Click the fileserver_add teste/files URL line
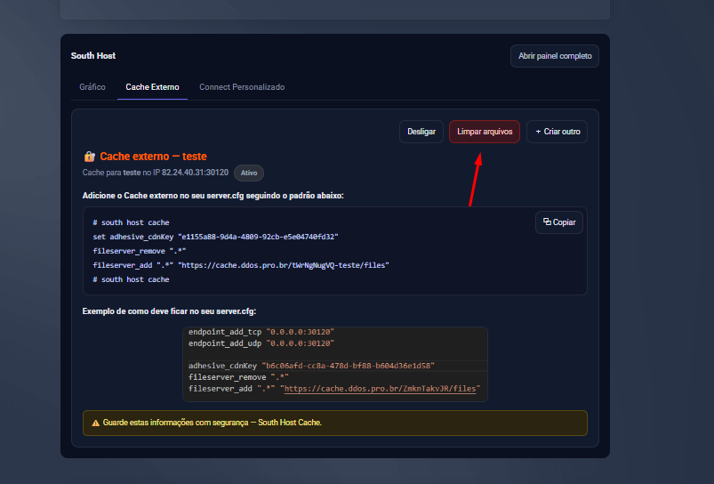The width and height of the screenshot is (714, 484). 241,265
